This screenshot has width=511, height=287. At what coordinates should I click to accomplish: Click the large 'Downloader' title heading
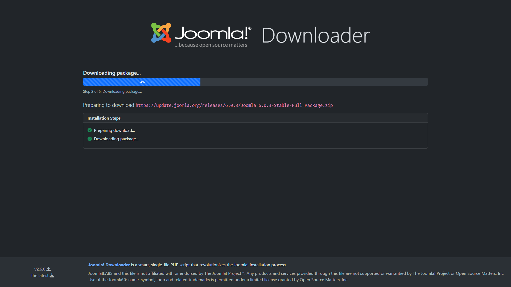click(x=316, y=35)
